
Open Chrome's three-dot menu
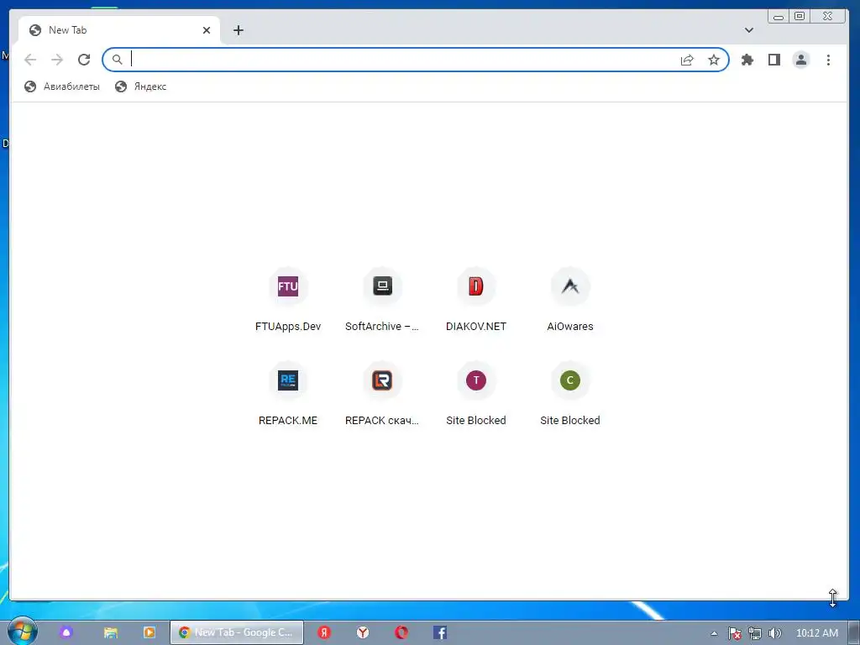point(828,60)
